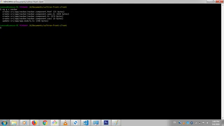Open the Paint palette taskbar icon
Screen dimensions: 224x126
(x=116, y=123)
